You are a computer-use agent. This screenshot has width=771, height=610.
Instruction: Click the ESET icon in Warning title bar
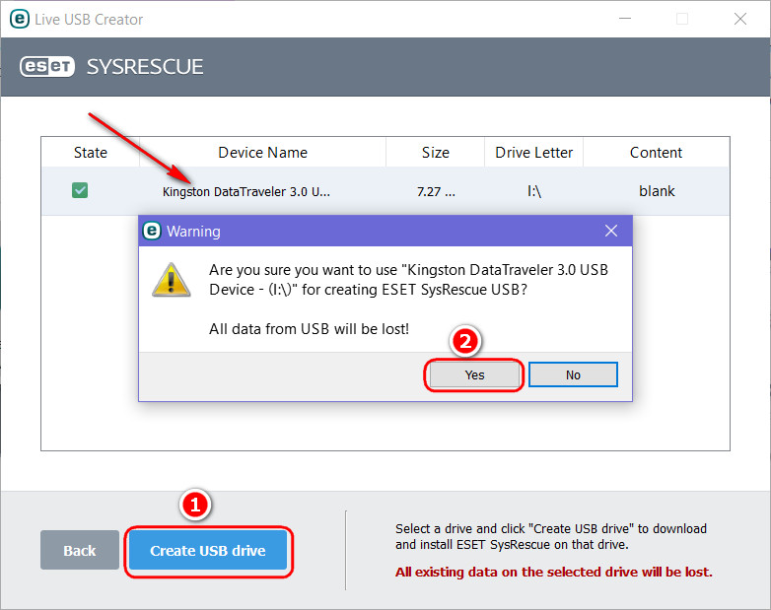[x=152, y=231]
